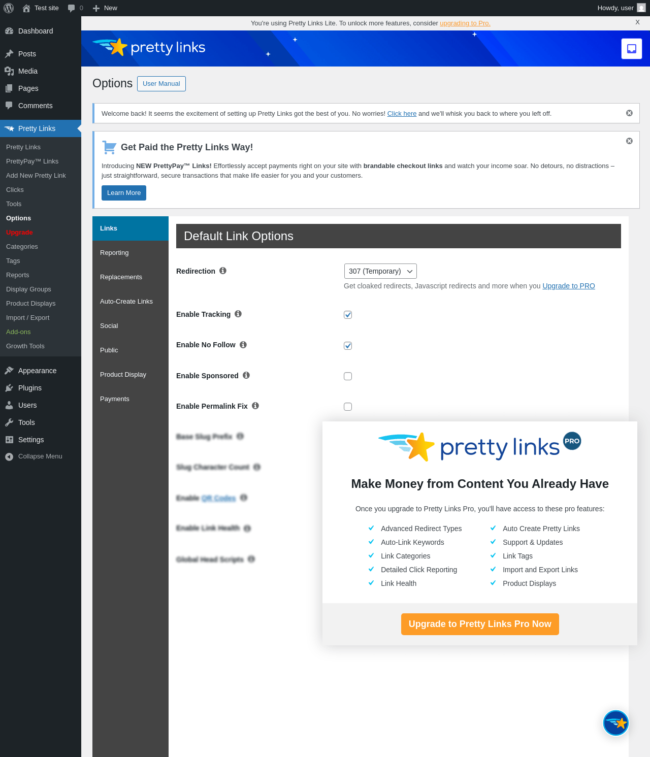Screen dimensions: 650x757
Task: Switch to the Payments options tab
Action: point(131,399)
